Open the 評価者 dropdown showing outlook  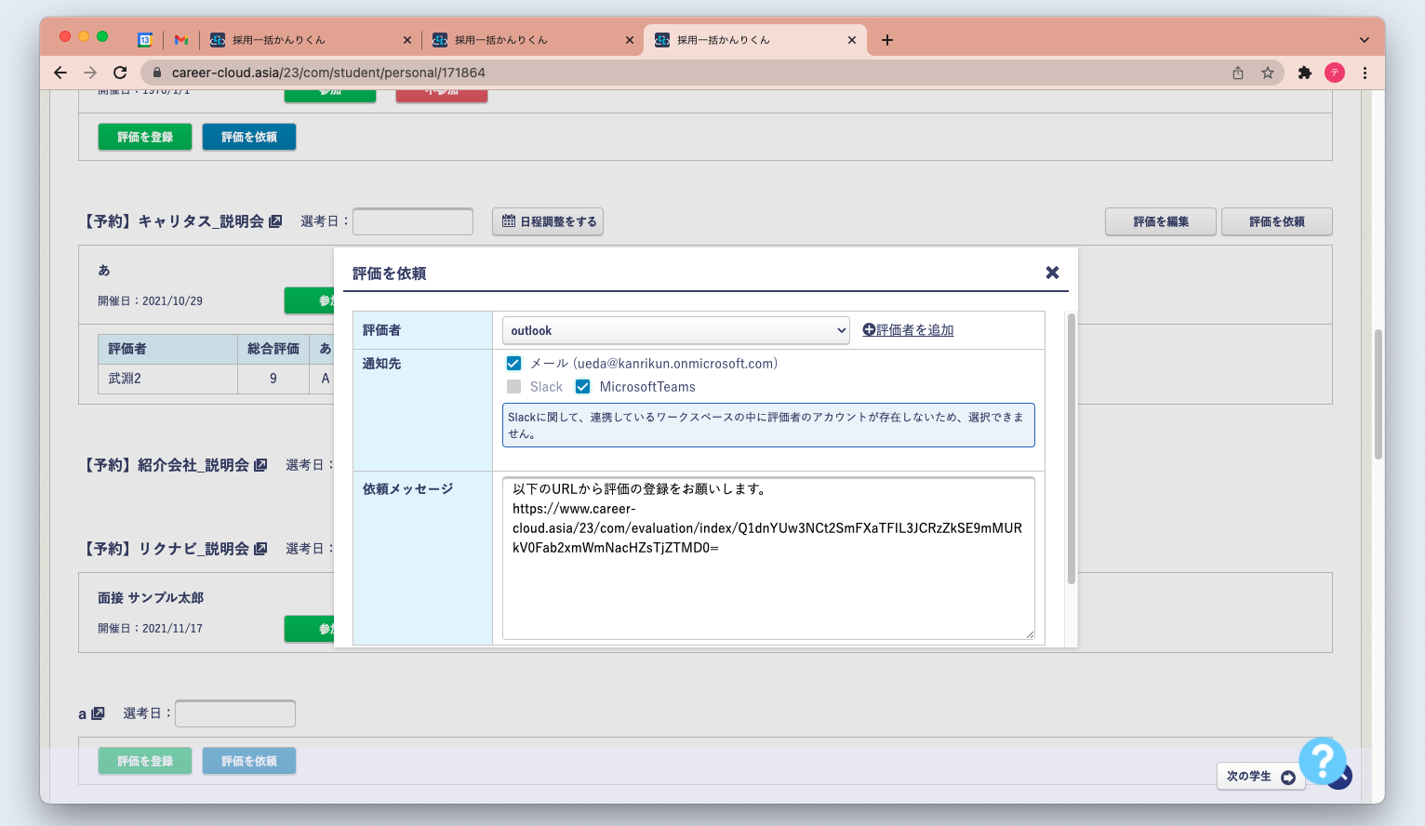click(x=675, y=330)
